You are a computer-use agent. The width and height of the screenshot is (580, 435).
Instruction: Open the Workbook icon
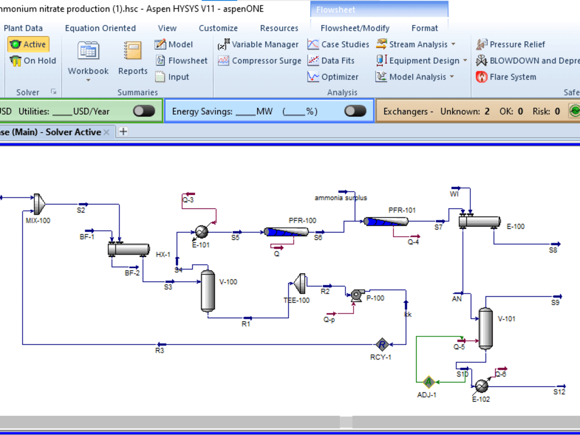click(x=88, y=51)
